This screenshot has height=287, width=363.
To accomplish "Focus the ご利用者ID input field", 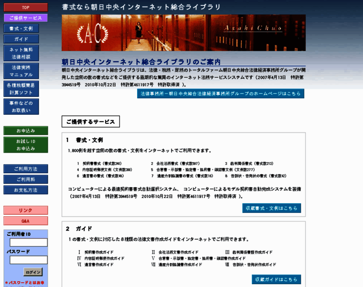I will (x=29, y=243).
